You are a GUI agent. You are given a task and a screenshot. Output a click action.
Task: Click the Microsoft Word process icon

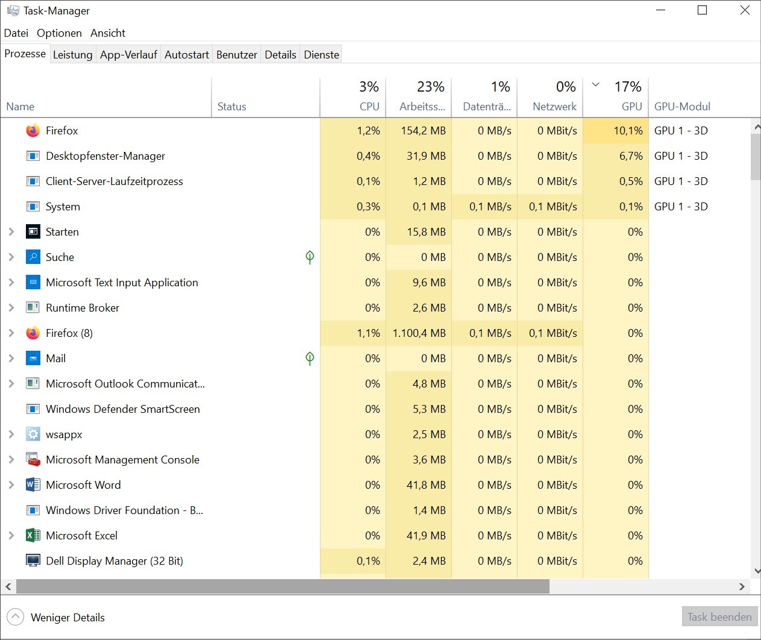33,485
